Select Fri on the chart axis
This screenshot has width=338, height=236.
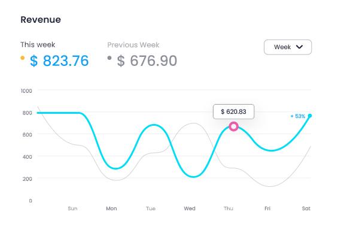tap(267, 208)
